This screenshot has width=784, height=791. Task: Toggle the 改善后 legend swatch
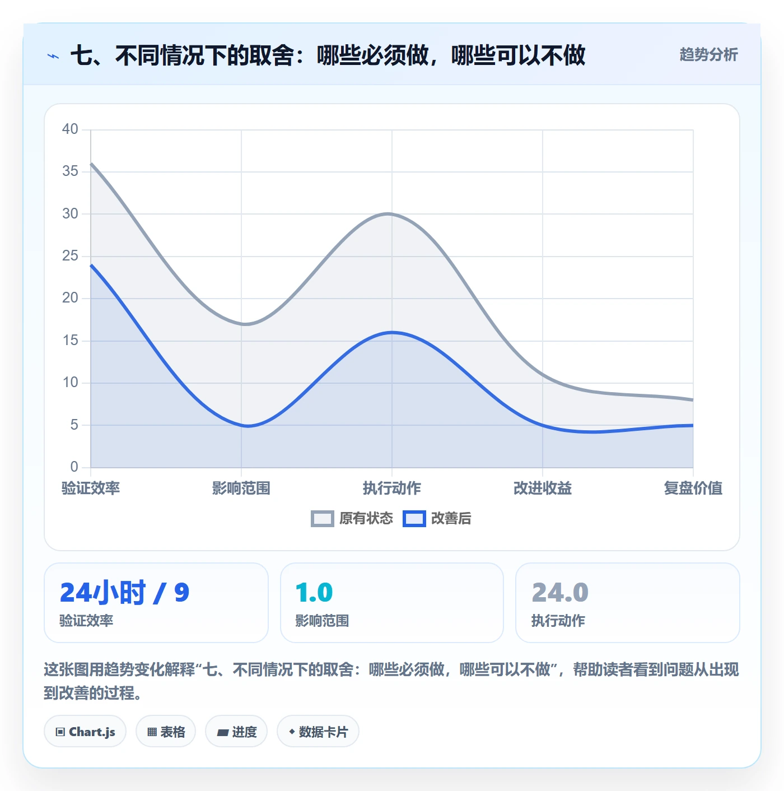[414, 519]
